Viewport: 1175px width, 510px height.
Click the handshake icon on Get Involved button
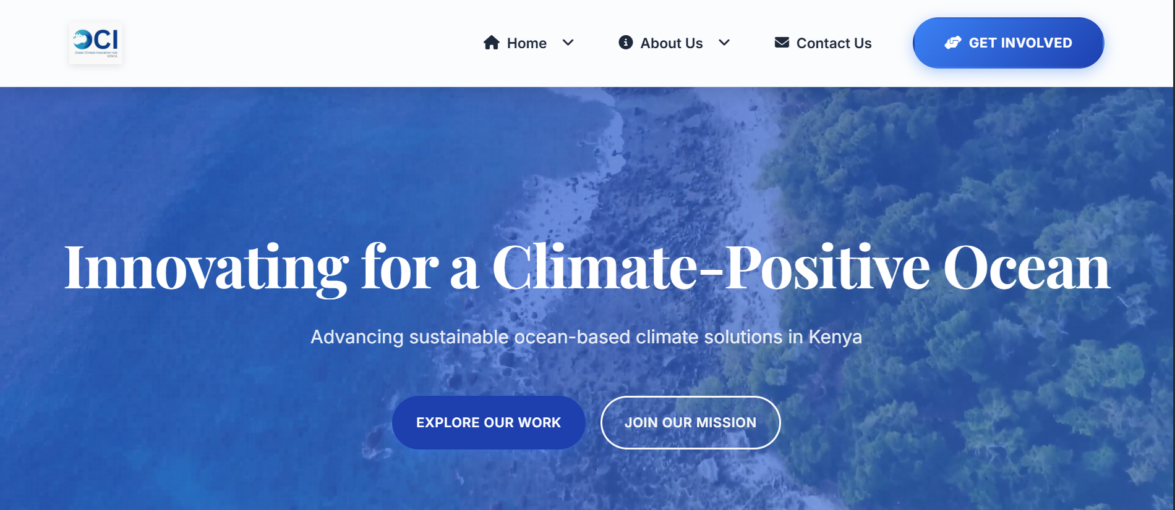[952, 42]
